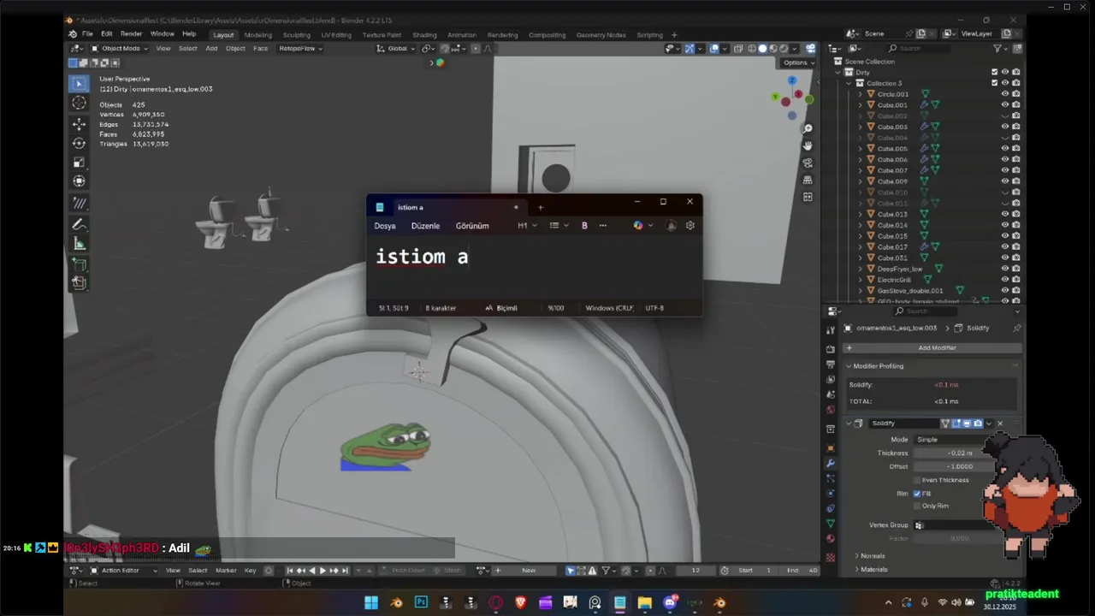Open the Object properties orange square tab
The image size is (1095, 616).
[830, 447]
